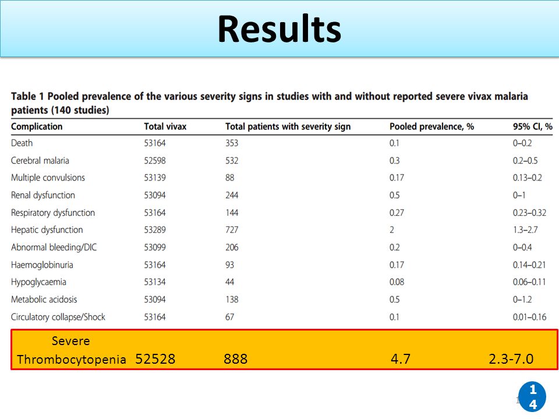Click 244 in Renal dysfunction row

[x=232, y=196]
